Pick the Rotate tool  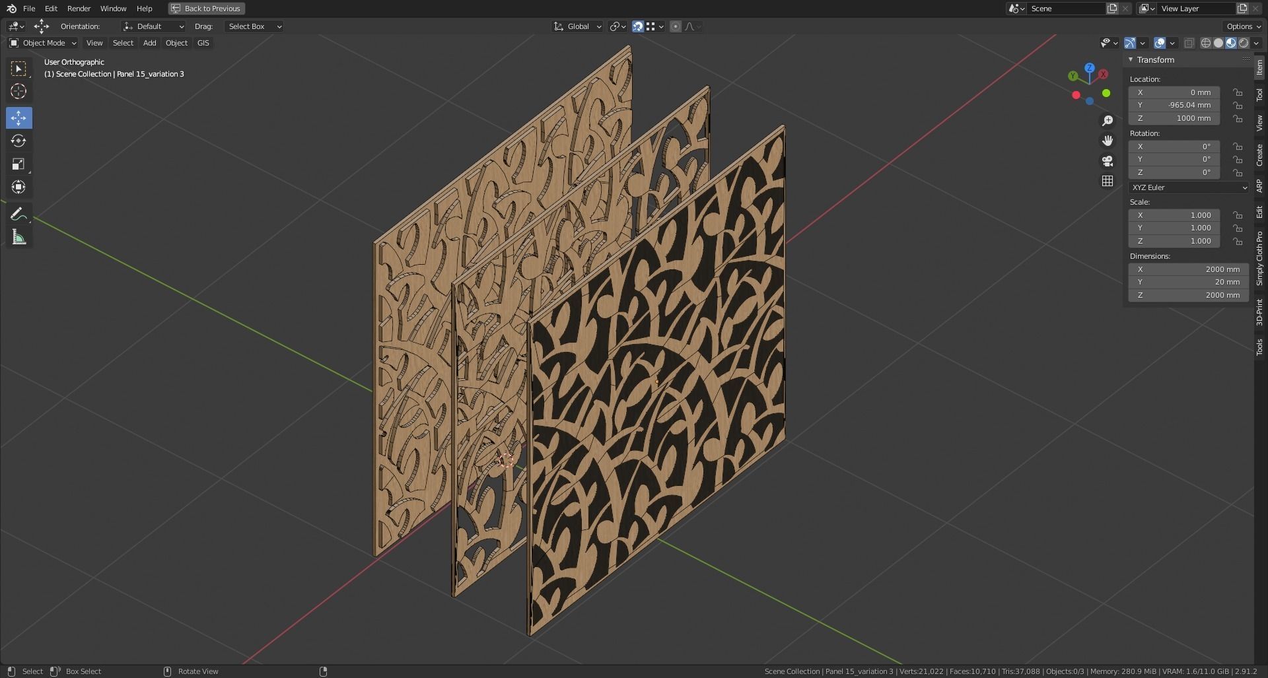(x=18, y=141)
